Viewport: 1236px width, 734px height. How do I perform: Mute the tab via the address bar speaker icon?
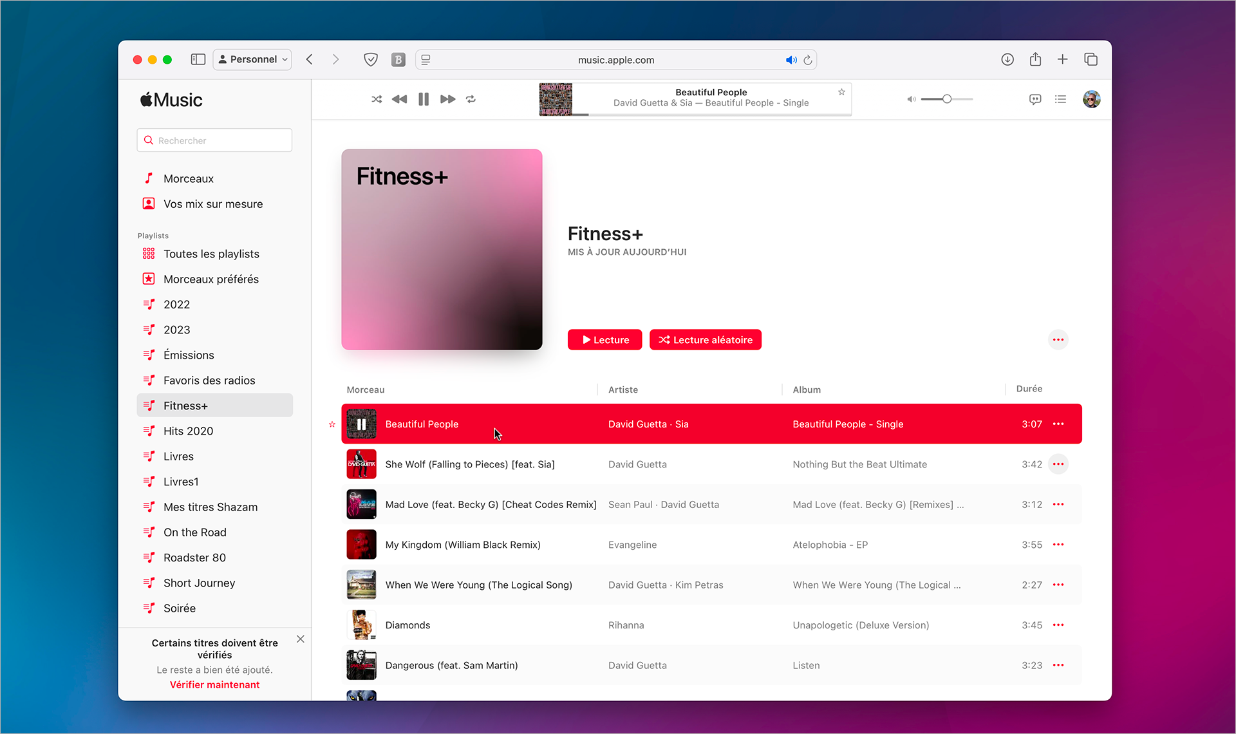coord(791,60)
